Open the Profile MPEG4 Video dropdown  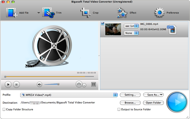tap(69, 95)
